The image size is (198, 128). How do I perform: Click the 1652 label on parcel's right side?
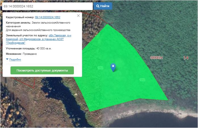(142, 80)
